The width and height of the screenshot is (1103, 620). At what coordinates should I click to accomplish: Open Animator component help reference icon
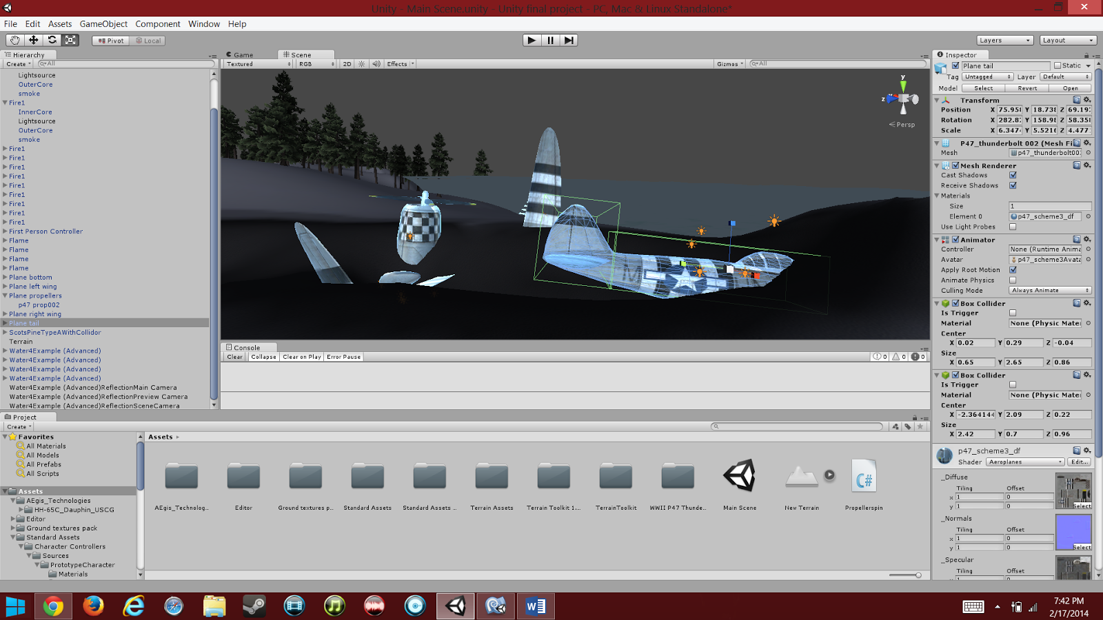point(1077,240)
